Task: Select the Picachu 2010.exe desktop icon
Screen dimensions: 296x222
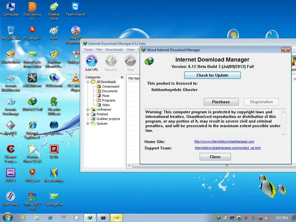Action: [54, 106]
